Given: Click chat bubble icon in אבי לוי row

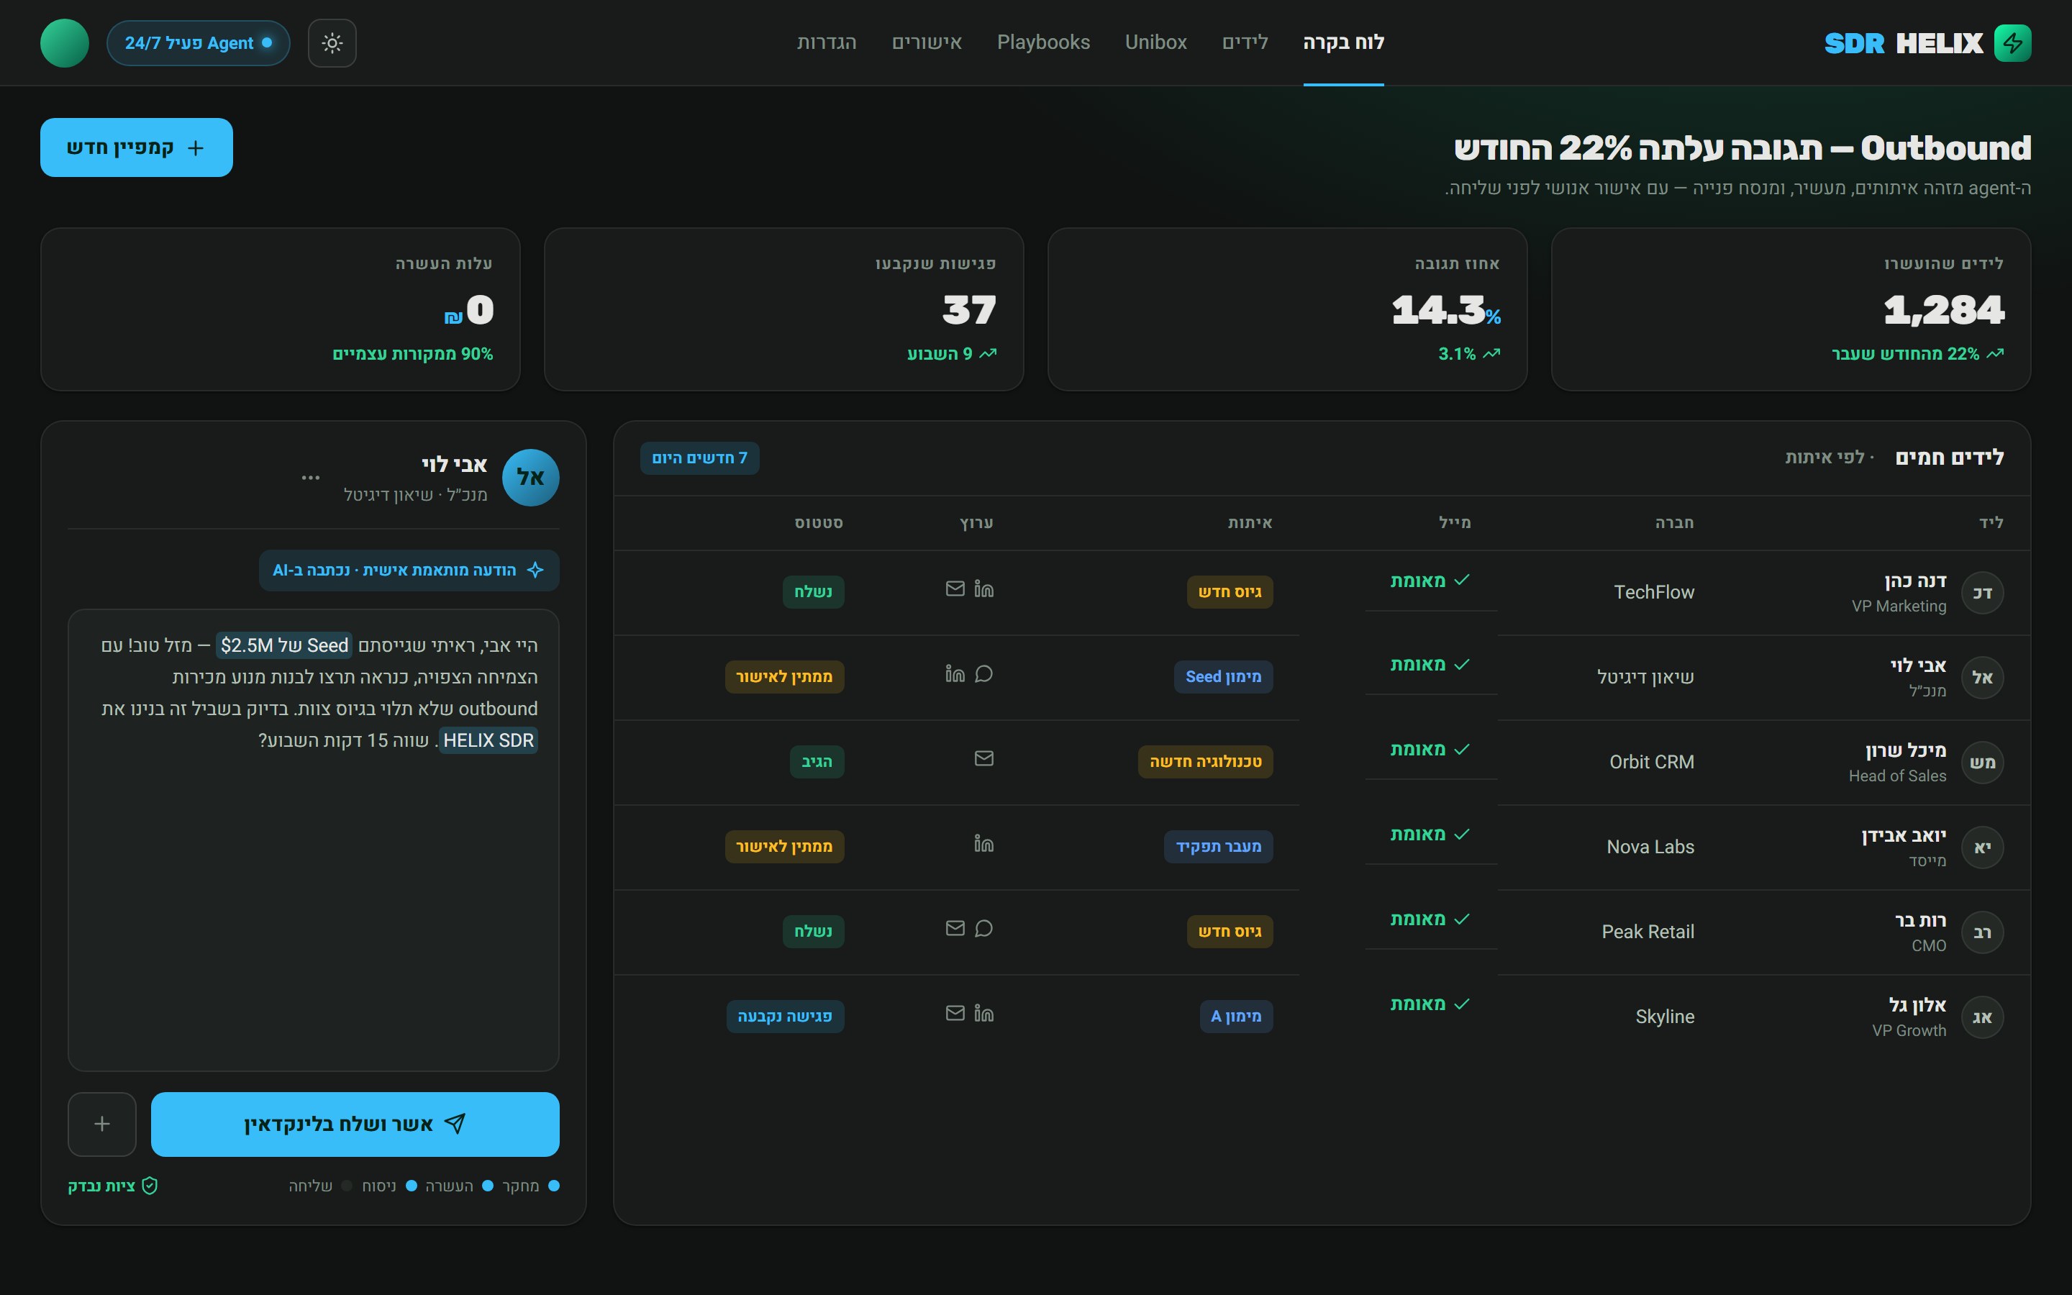Looking at the screenshot, I should pos(983,674).
